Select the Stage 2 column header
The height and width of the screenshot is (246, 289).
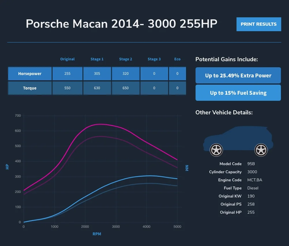[x=125, y=59]
